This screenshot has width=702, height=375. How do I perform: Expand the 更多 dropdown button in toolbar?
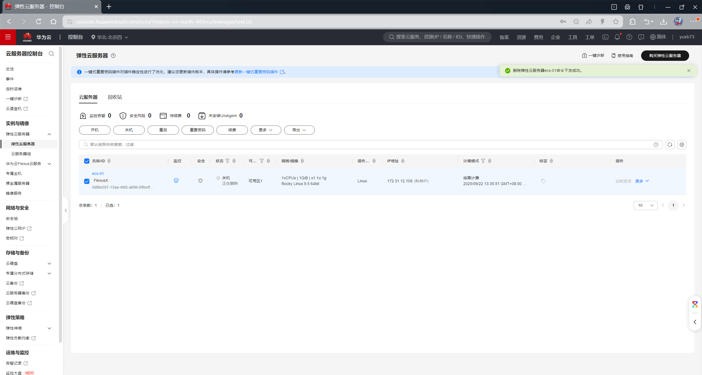pyautogui.click(x=265, y=130)
